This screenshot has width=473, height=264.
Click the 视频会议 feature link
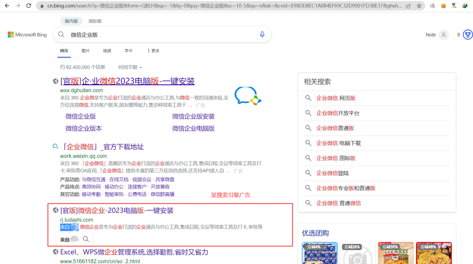tap(142, 180)
